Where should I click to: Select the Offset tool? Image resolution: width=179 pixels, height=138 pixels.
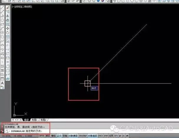8,20
